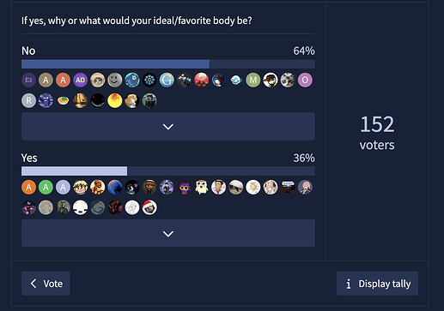Click the snowflake avatar under No
The width and height of the screenshot is (444, 311).
pyautogui.click(x=149, y=80)
